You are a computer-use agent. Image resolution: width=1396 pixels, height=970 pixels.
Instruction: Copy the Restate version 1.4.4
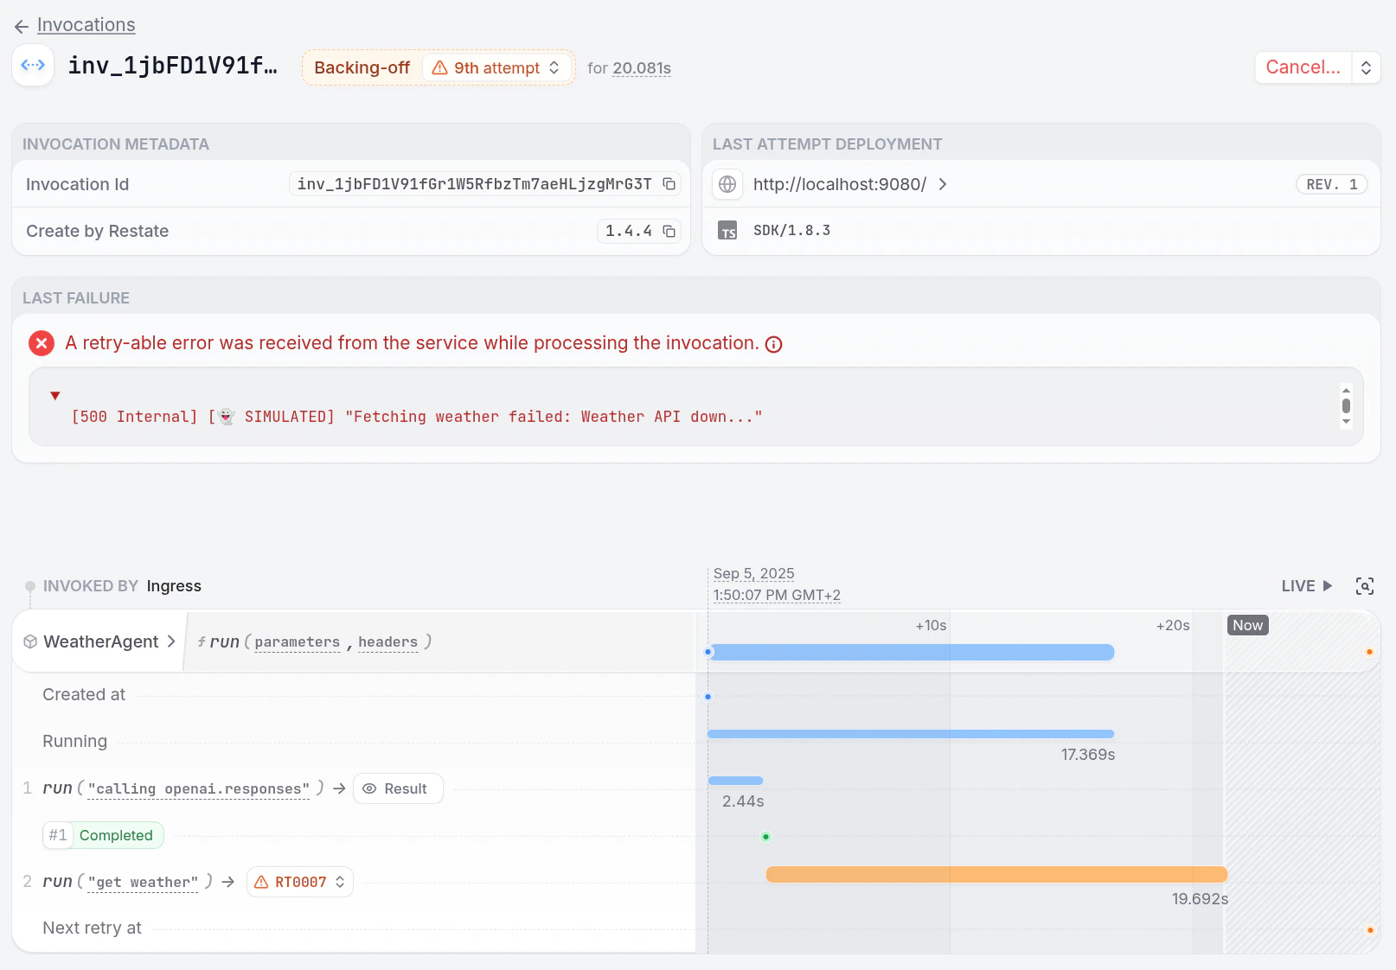[669, 231]
